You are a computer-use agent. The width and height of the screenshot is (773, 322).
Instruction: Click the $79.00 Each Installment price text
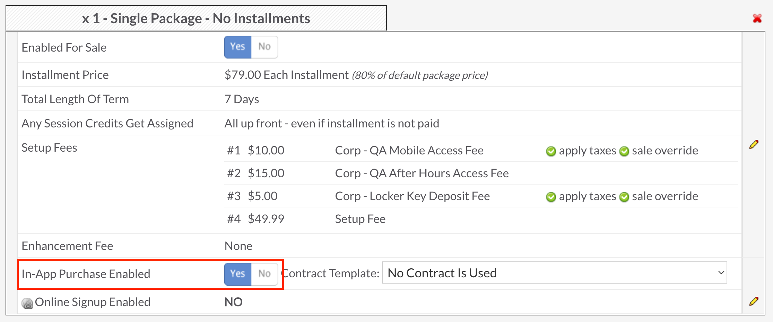coord(286,75)
